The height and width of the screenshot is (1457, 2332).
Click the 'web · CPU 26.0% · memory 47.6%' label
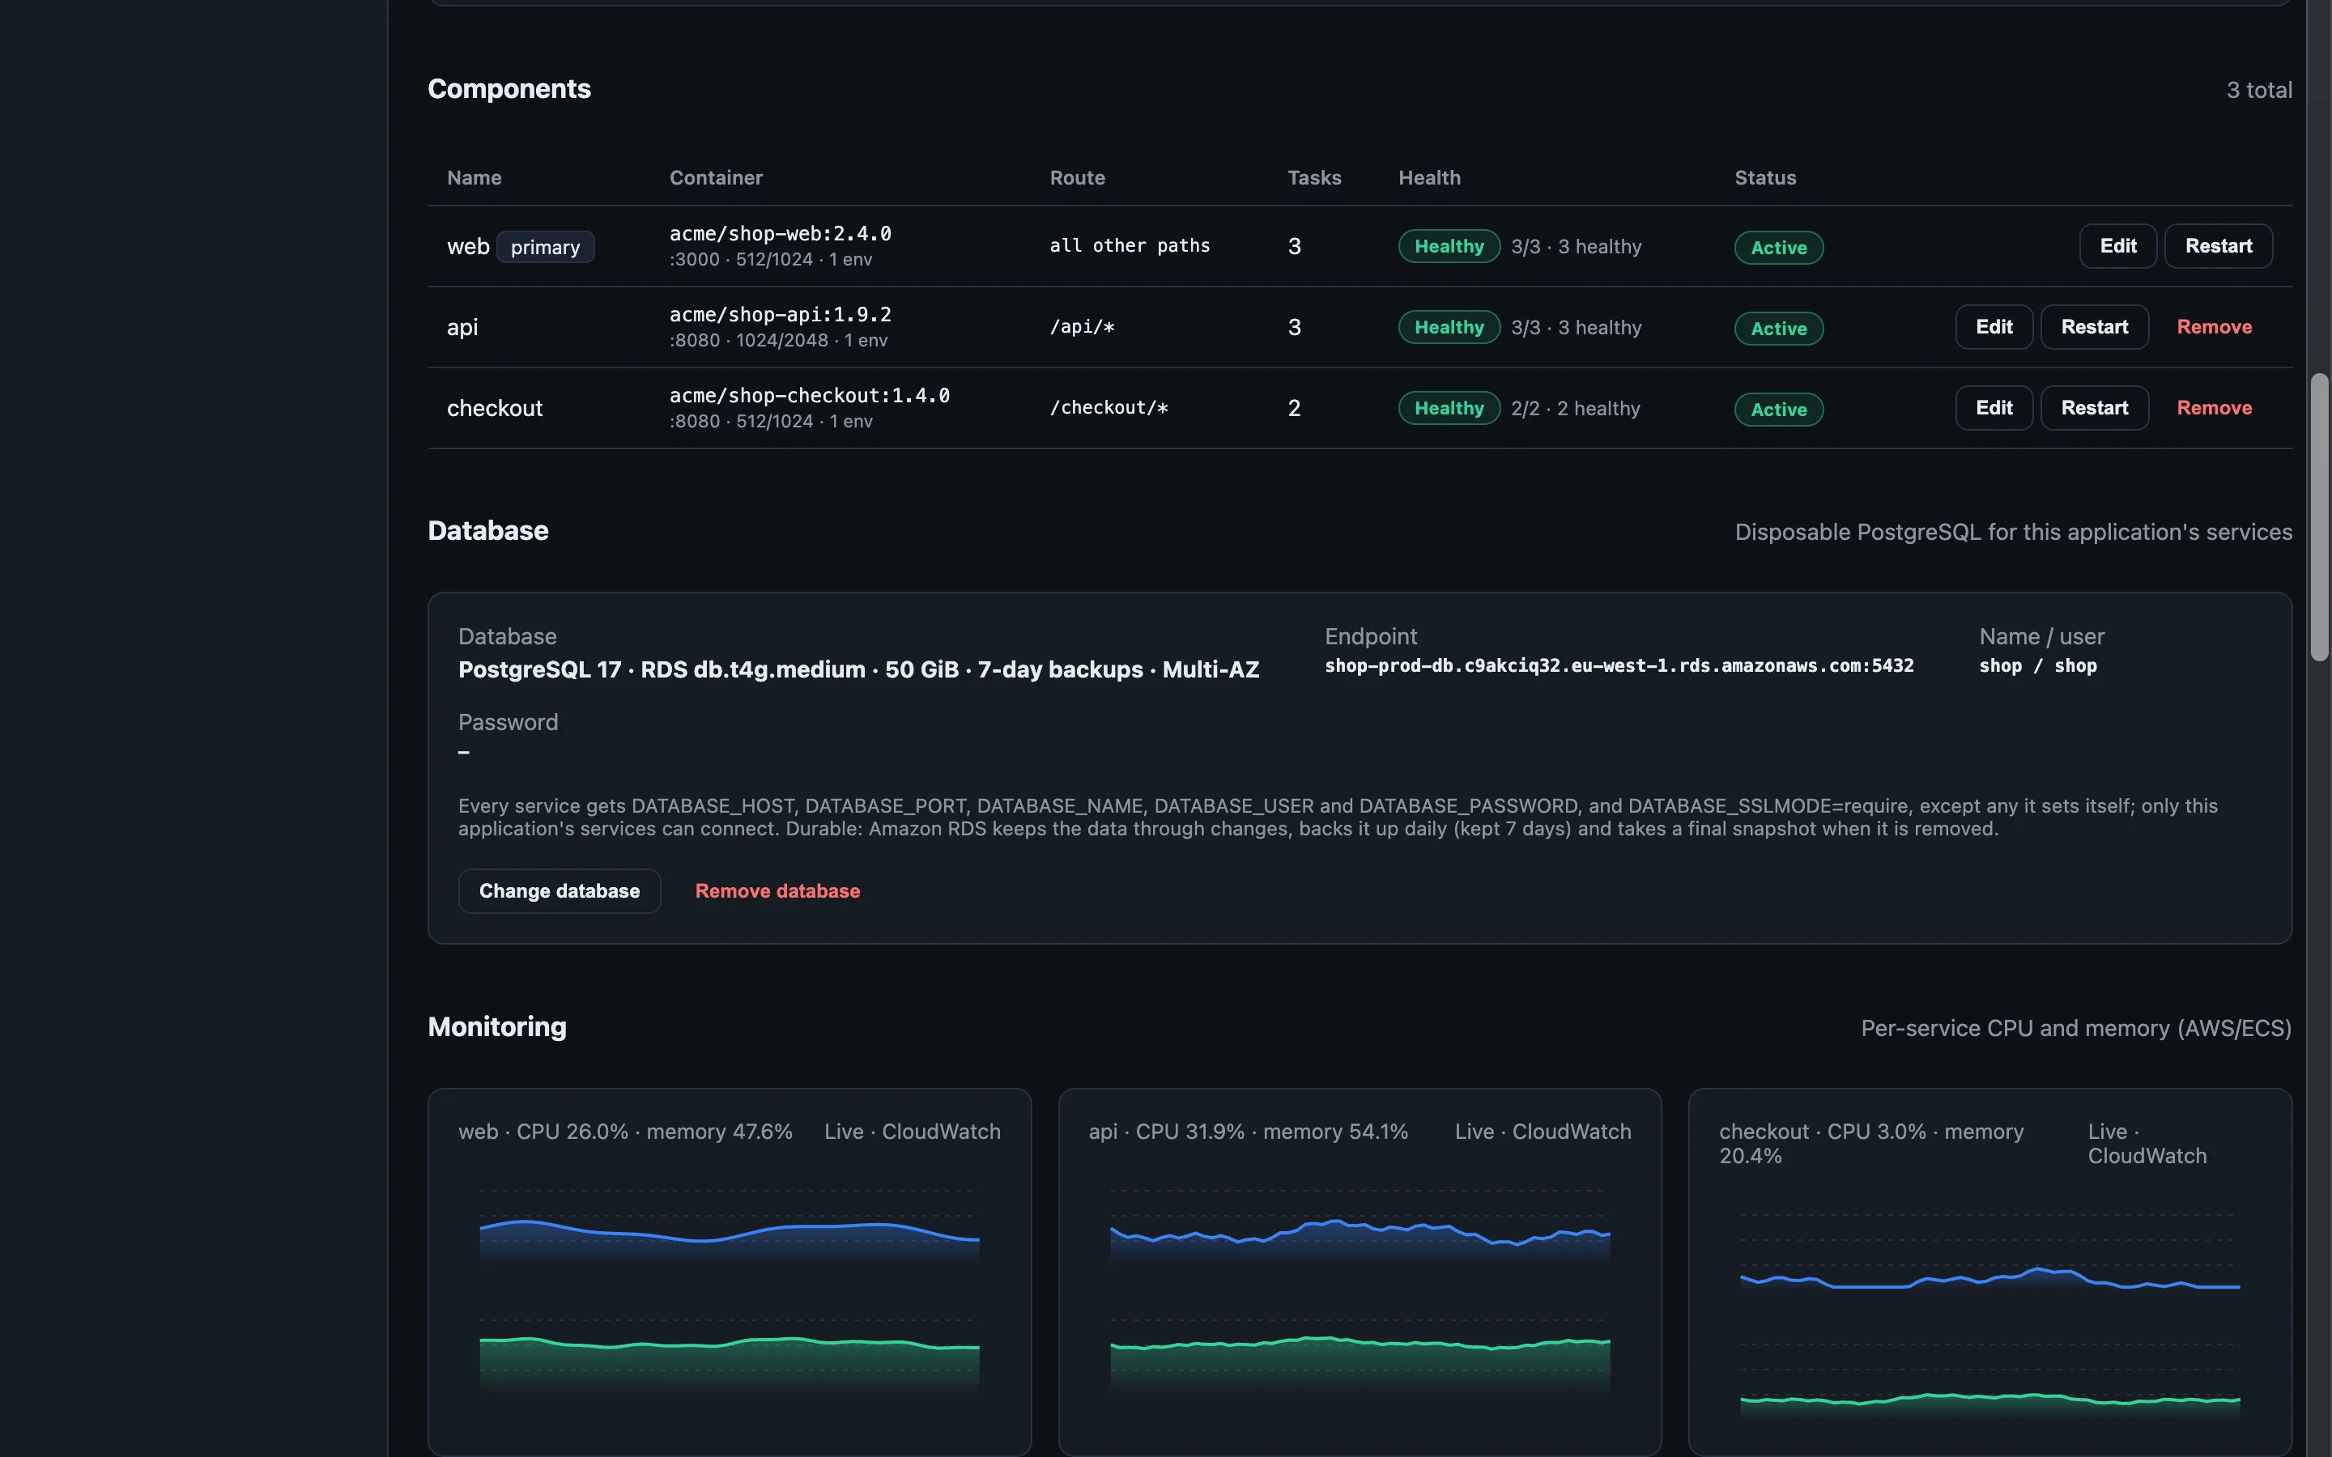pyautogui.click(x=625, y=1132)
